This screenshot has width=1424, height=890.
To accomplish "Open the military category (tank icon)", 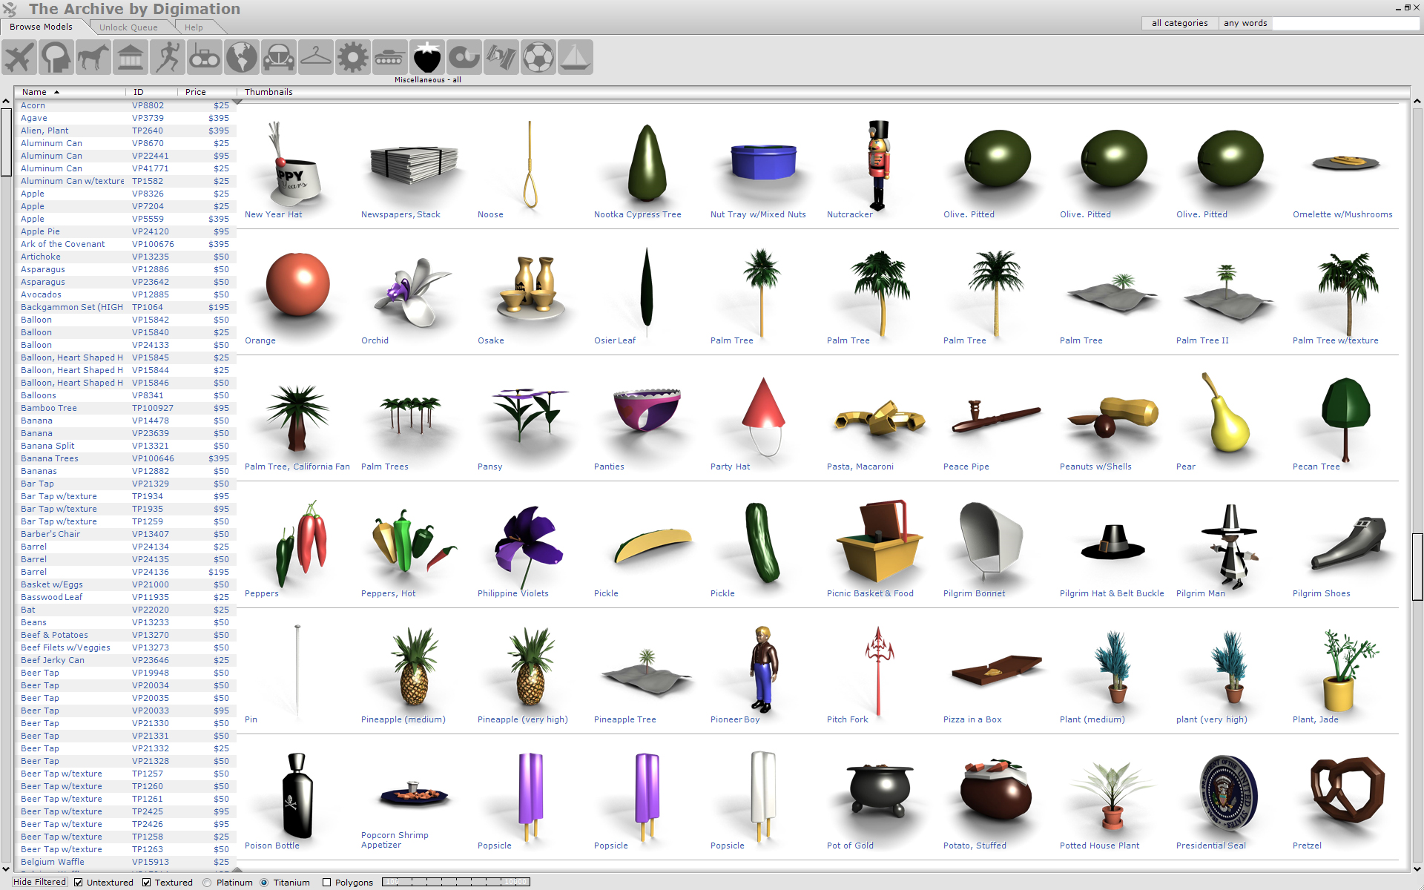I will pos(390,57).
